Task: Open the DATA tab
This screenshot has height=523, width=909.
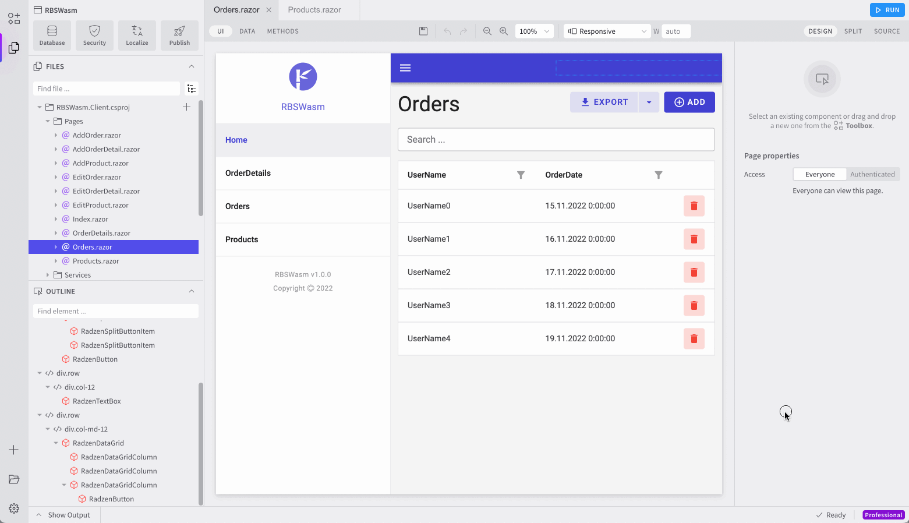Action: coord(247,31)
